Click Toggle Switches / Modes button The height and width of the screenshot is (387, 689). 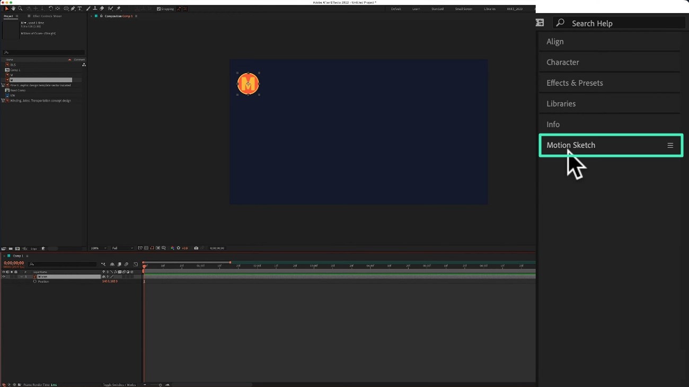pyautogui.click(x=119, y=384)
